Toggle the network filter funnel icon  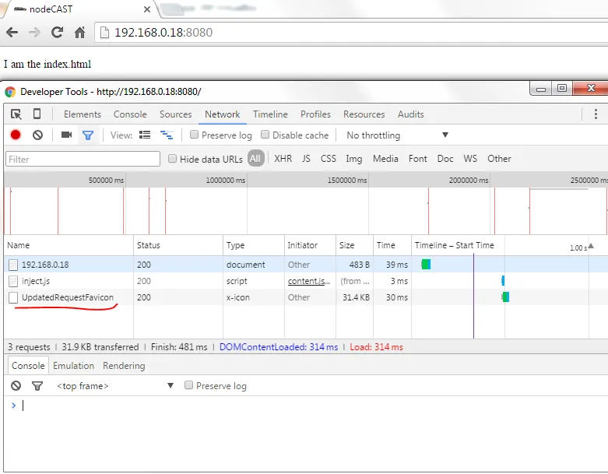pyautogui.click(x=88, y=135)
